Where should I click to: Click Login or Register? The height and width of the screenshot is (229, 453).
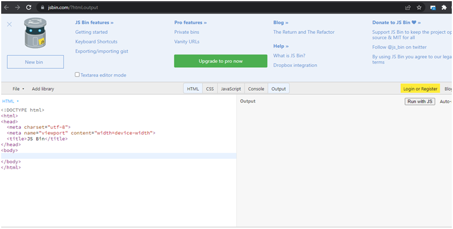click(420, 89)
